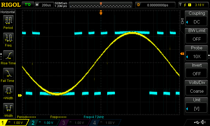Select the Freq measurement icon

click(8, 38)
